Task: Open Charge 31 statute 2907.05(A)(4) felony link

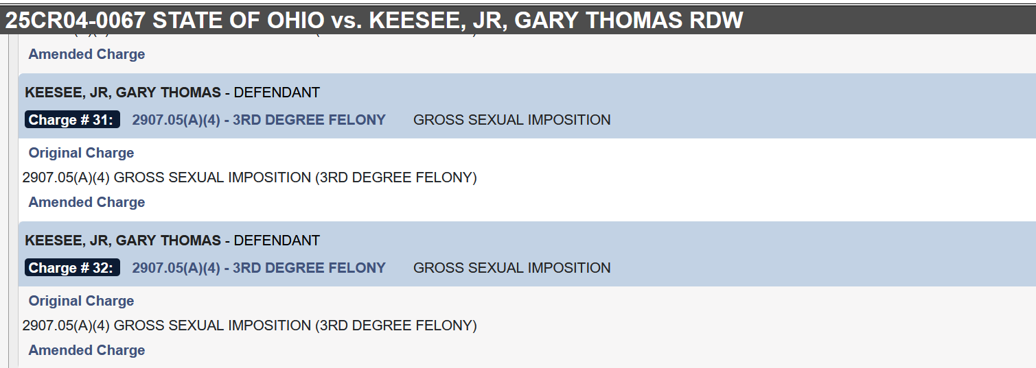Action: (259, 120)
